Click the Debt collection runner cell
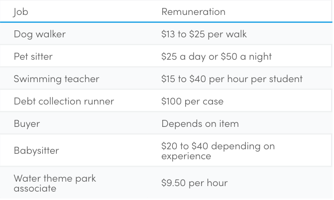This screenshot has height=200, width=334. tap(64, 101)
